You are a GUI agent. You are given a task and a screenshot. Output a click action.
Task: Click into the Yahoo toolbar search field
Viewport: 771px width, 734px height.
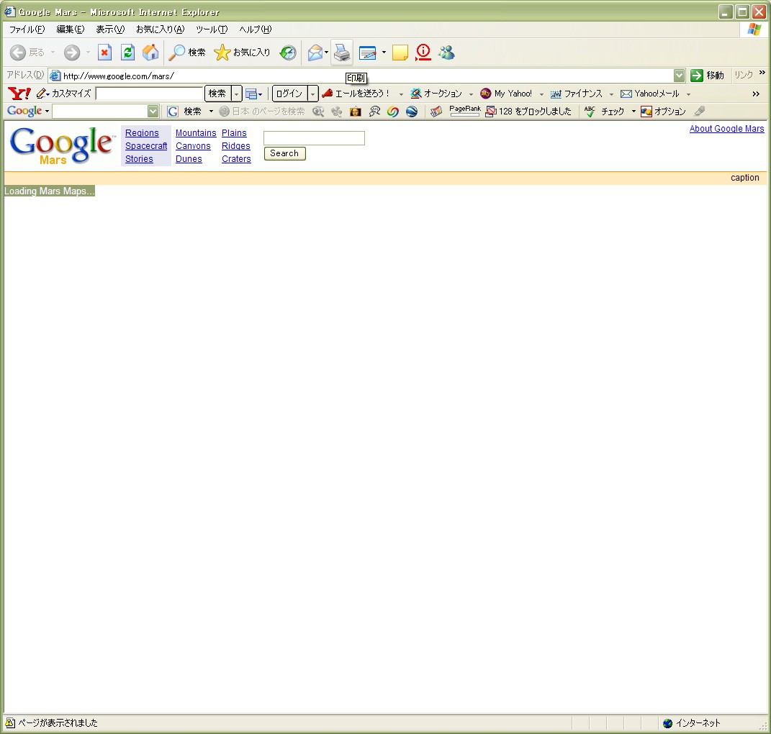pos(150,94)
